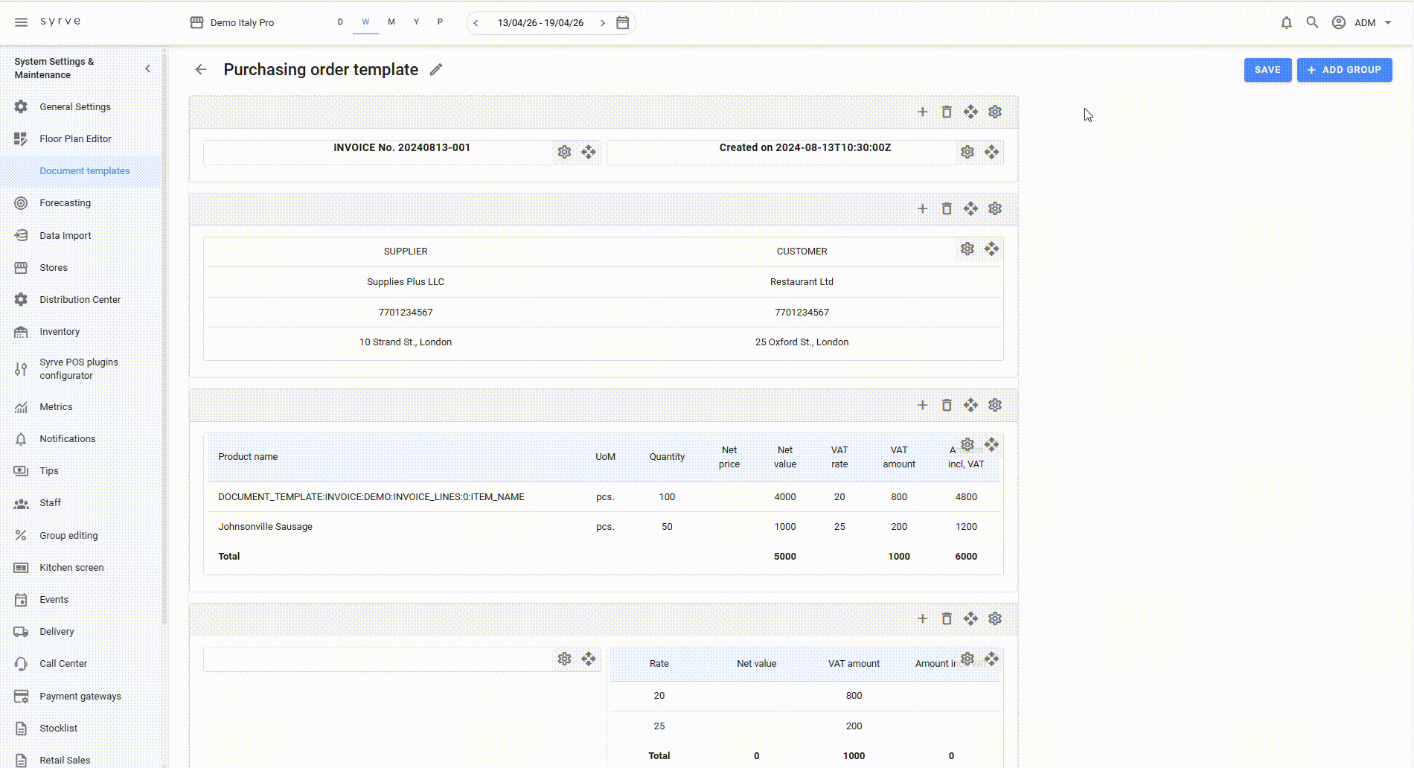The image size is (1414, 768).
Task: Add a block to the invoice header group
Action: 922,112
